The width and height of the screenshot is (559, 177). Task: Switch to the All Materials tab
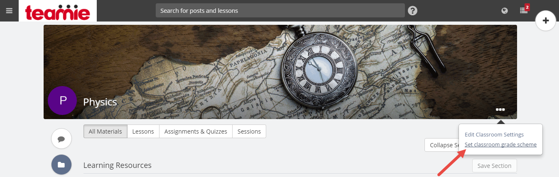tap(105, 132)
